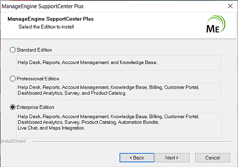Click the Professional Edition features description box
Screen dimensions: 238x167
pyautogui.click(x=118, y=91)
